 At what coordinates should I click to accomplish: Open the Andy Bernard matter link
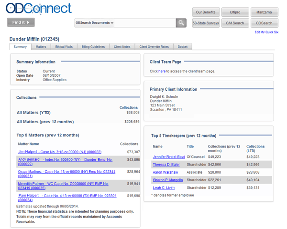click(65, 162)
